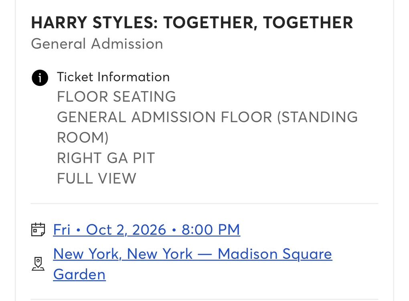
Task: Click the RIGHT GA PIT text
Action: (106, 158)
